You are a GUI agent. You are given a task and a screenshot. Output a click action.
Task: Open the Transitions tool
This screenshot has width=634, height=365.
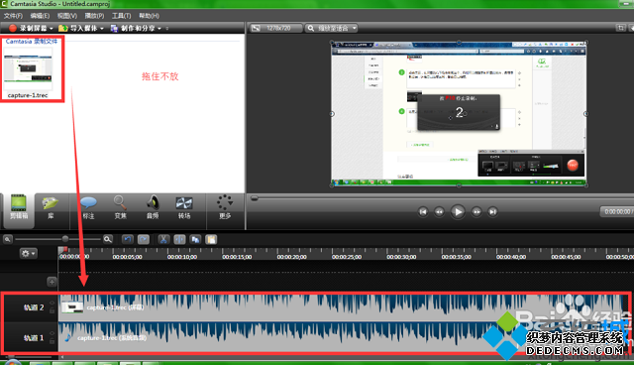pyautogui.click(x=184, y=207)
